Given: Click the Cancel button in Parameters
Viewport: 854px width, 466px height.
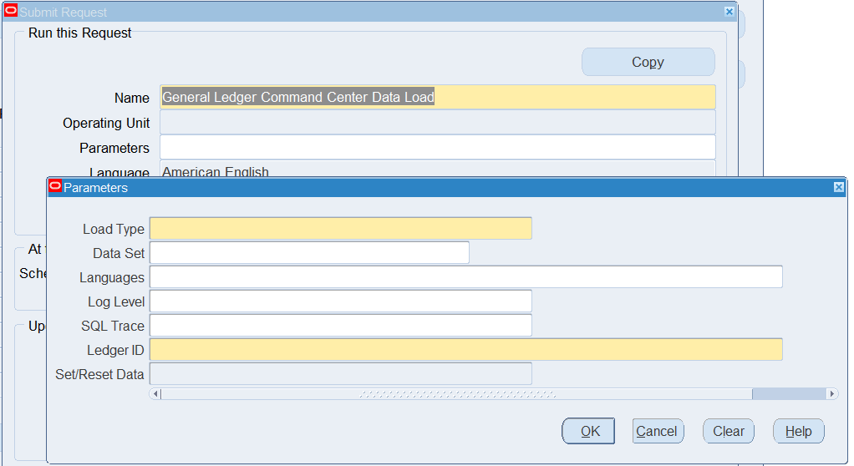Looking at the screenshot, I should pos(658,431).
